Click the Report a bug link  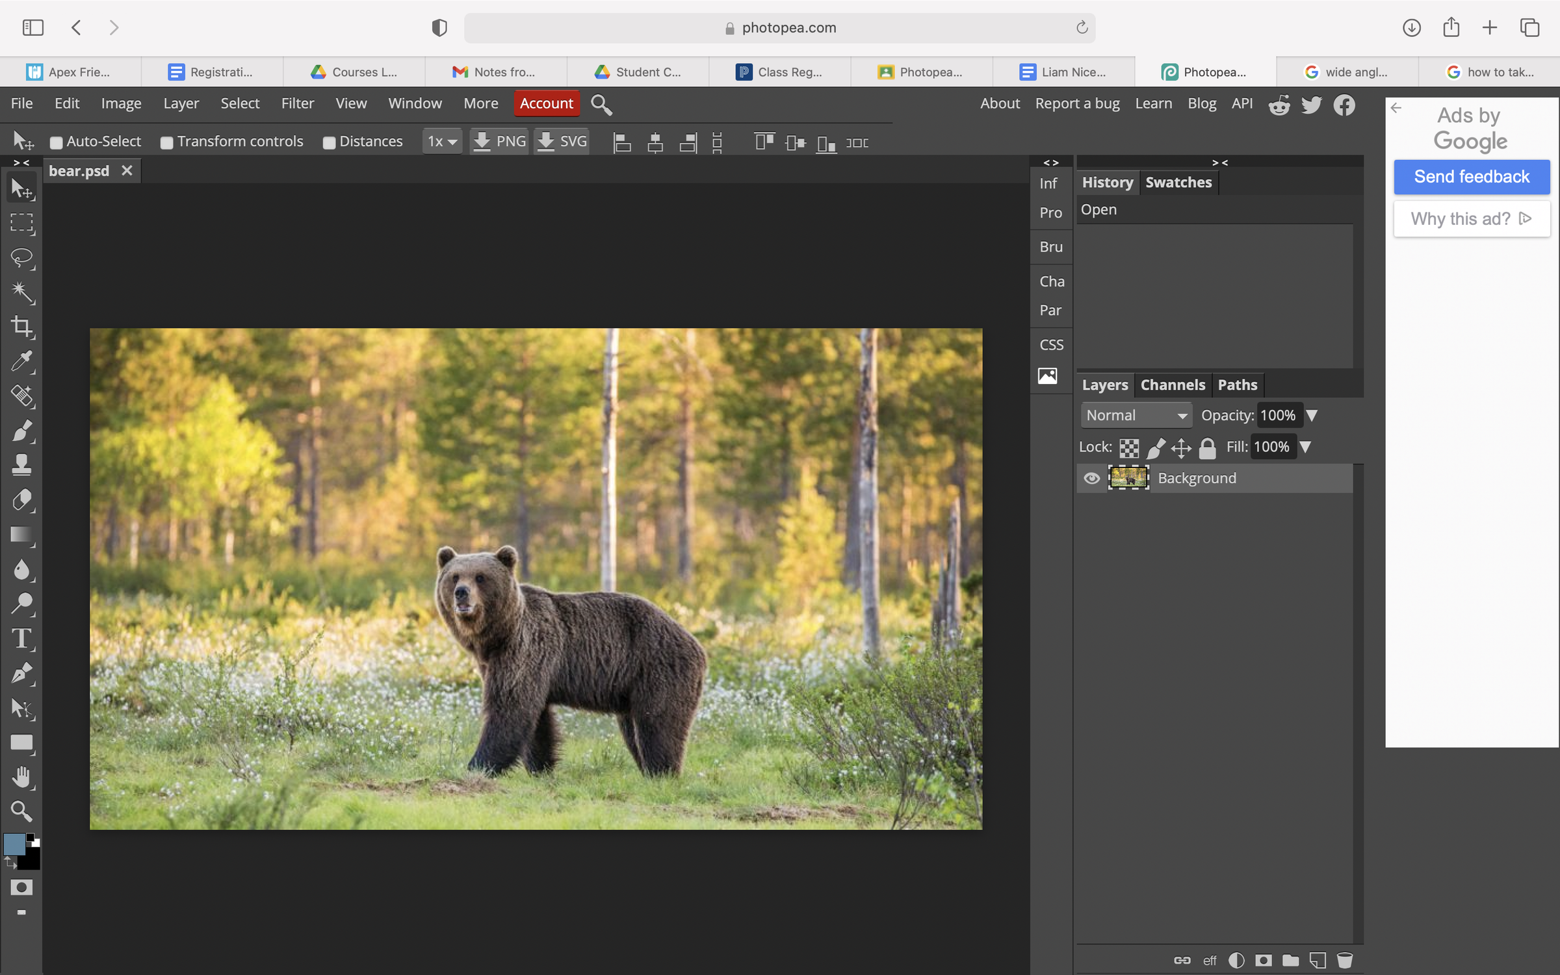click(1077, 103)
